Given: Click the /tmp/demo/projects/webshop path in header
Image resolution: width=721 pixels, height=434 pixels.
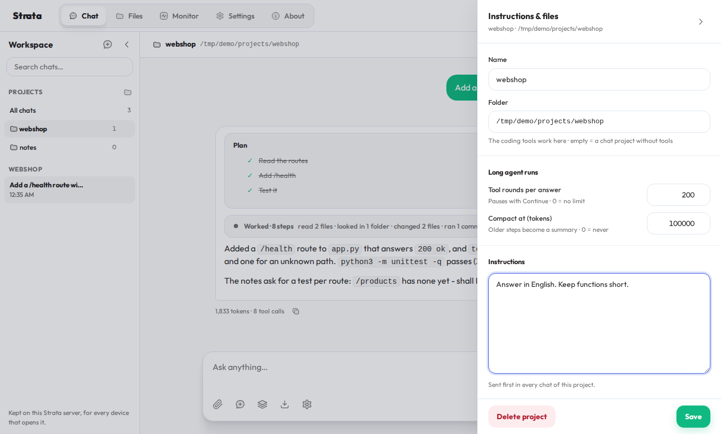Looking at the screenshot, I should (249, 44).
